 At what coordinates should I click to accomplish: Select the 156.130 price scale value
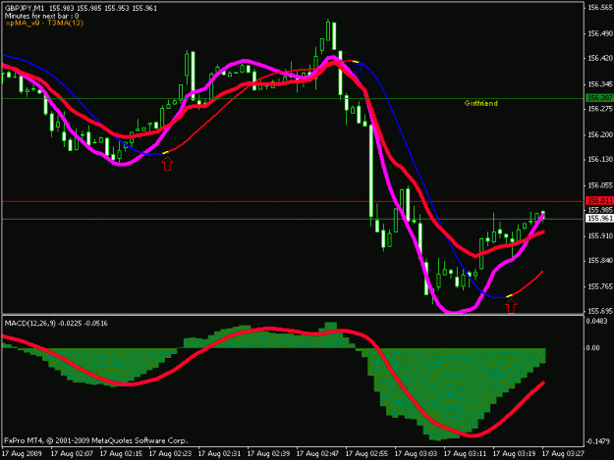click(600, 160)
